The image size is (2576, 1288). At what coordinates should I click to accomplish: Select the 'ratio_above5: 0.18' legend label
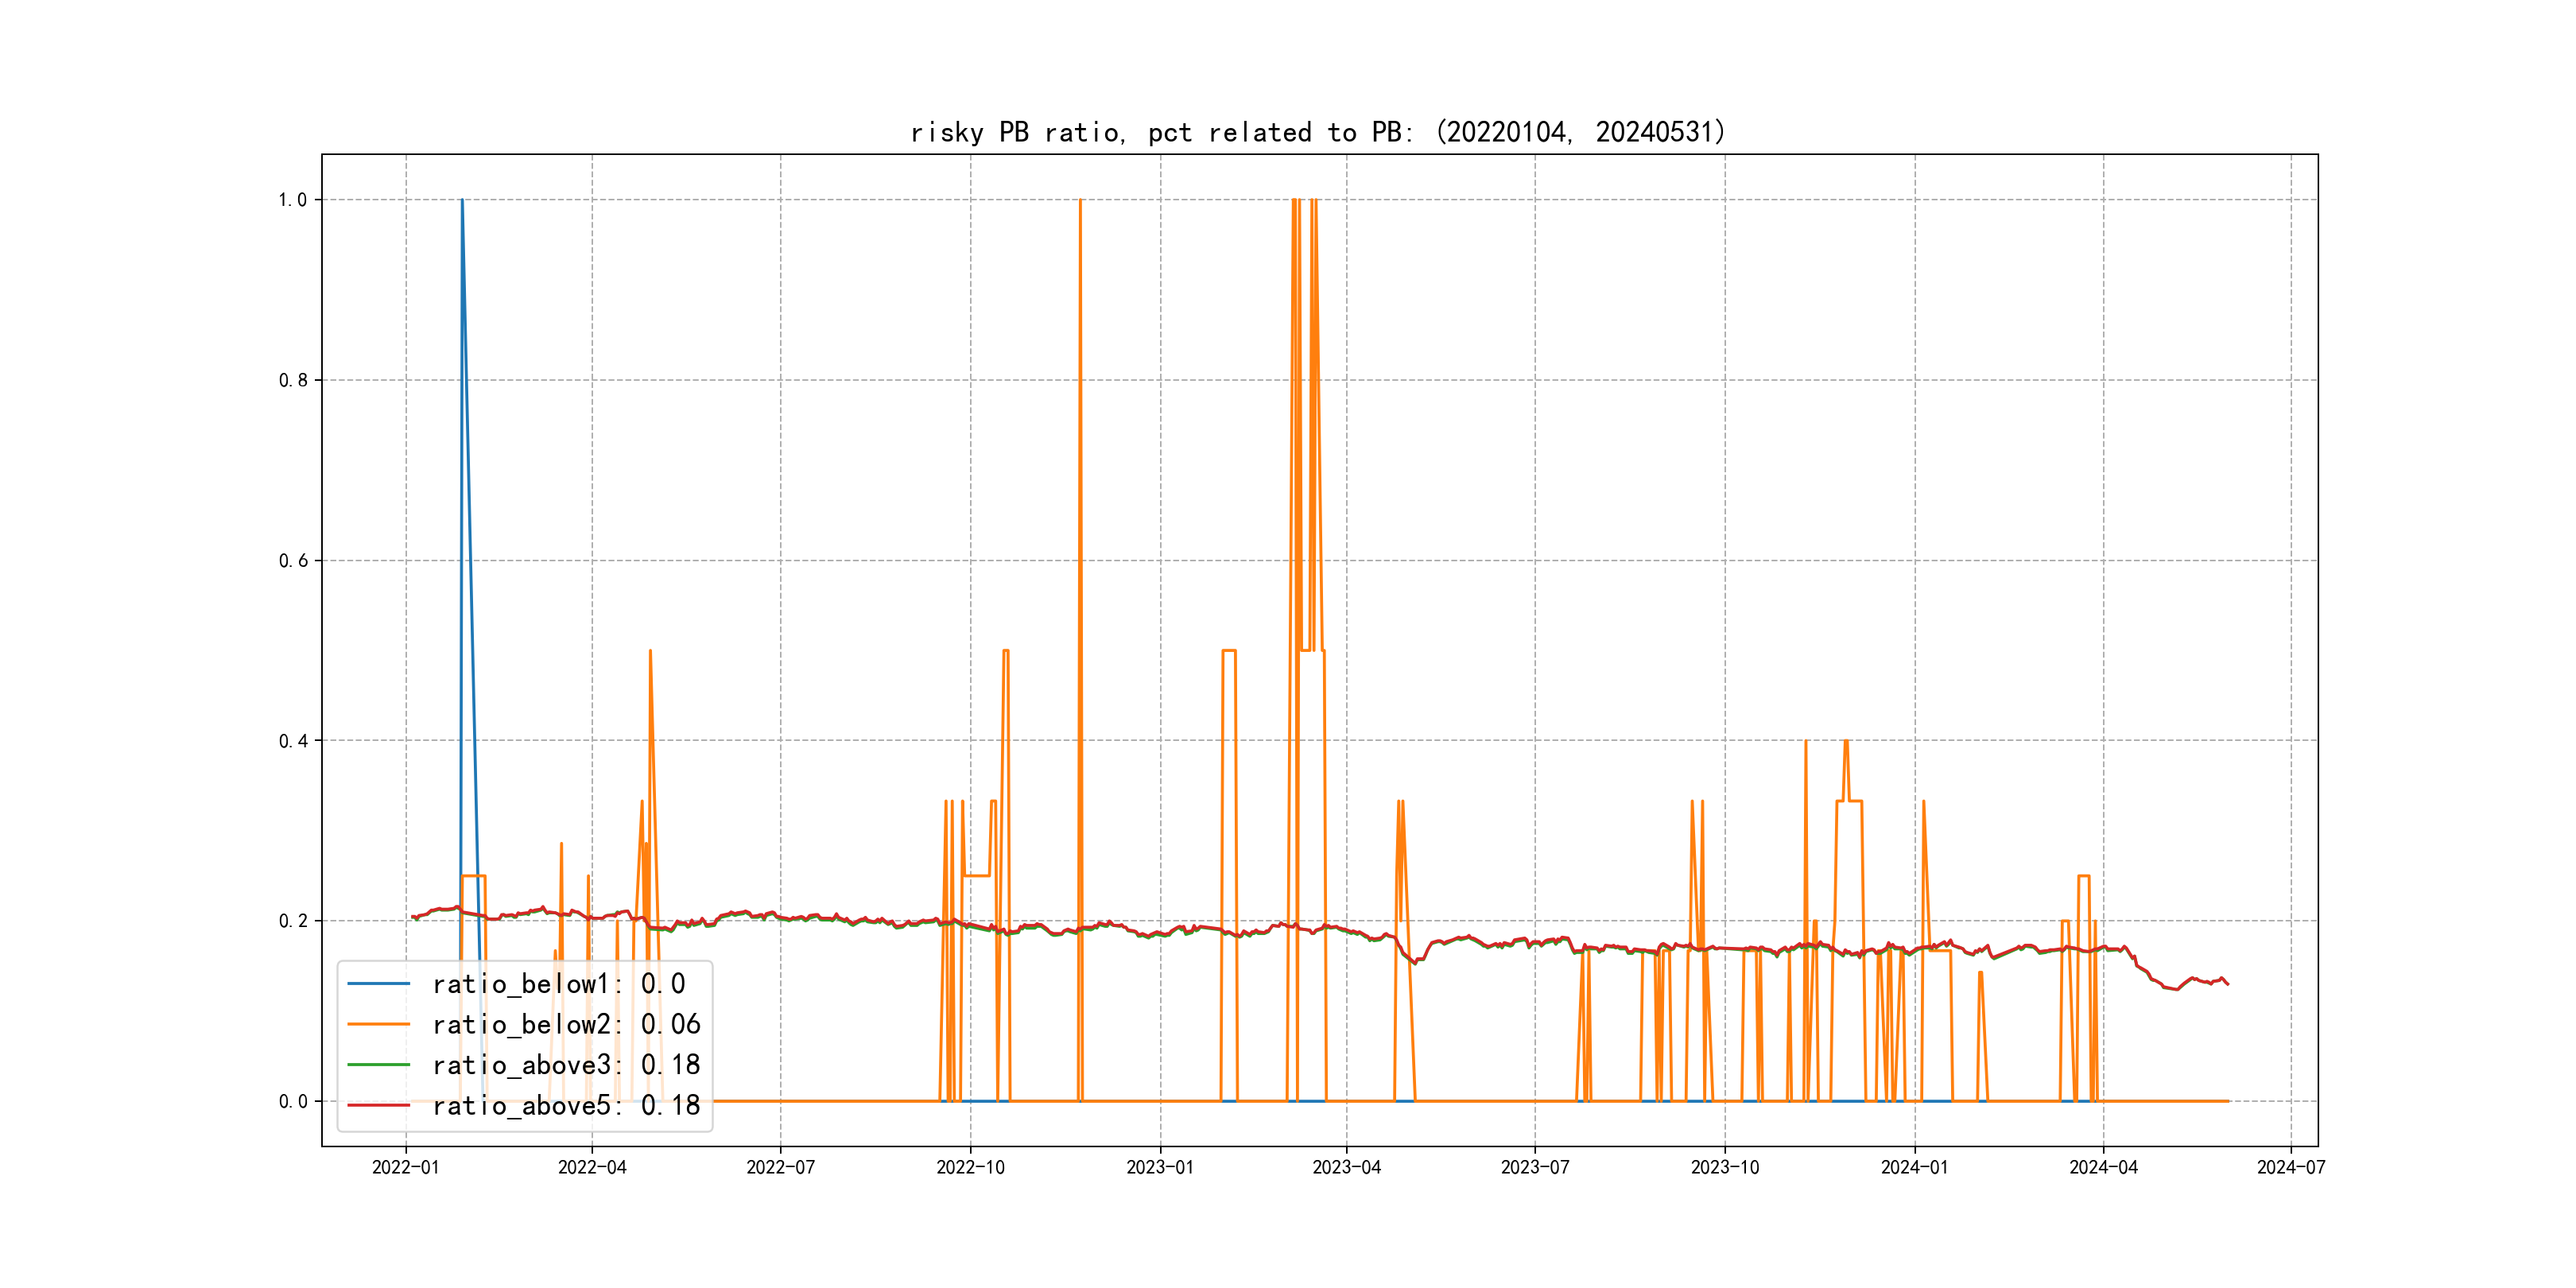point(566,1105)
